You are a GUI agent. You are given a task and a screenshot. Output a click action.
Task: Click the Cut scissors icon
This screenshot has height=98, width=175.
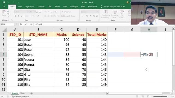pos(8,11)
